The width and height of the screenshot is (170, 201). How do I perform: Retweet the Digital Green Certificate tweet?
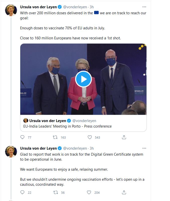[x=56, y=192]
